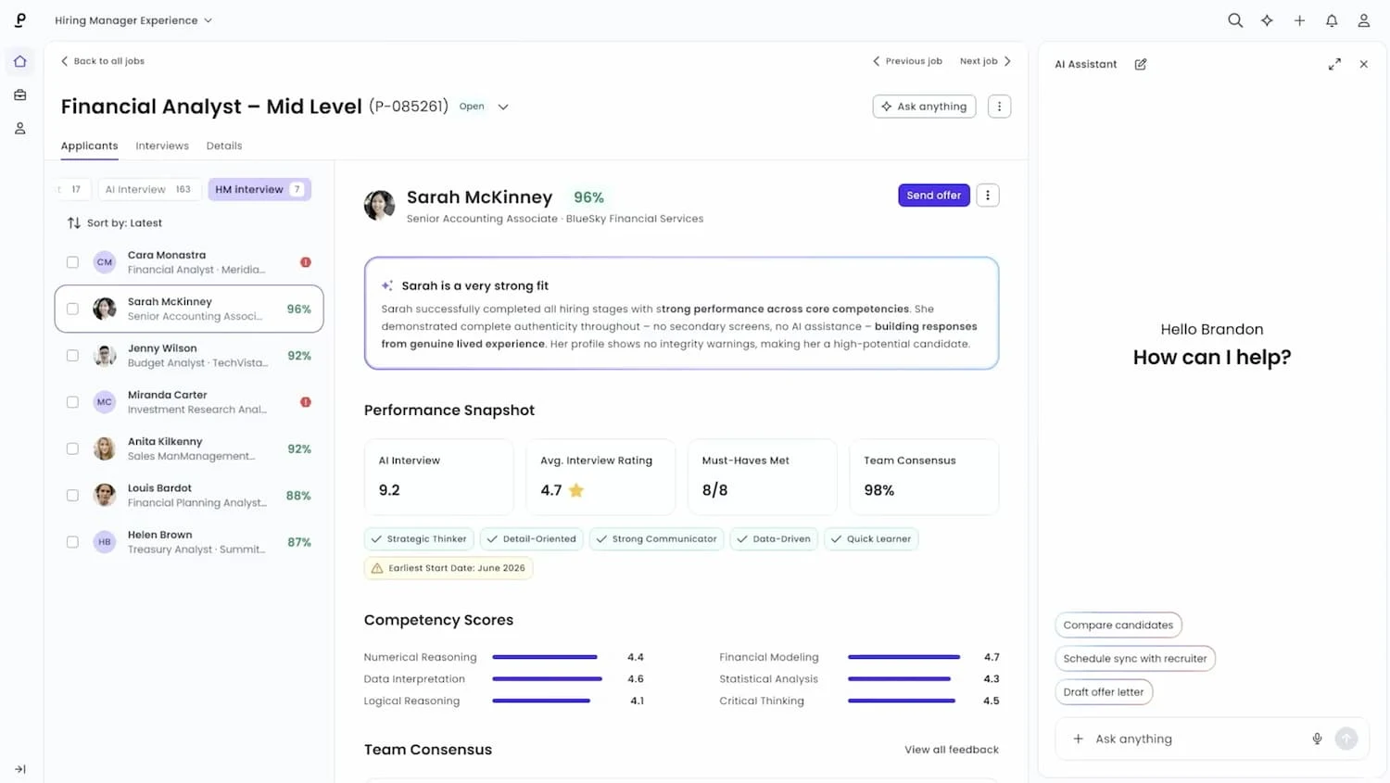Switch to the Interviews tab

pos(162,145)
